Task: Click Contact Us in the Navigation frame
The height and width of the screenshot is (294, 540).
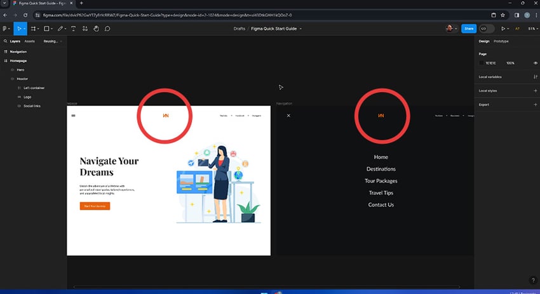Action: coord(381,205)
